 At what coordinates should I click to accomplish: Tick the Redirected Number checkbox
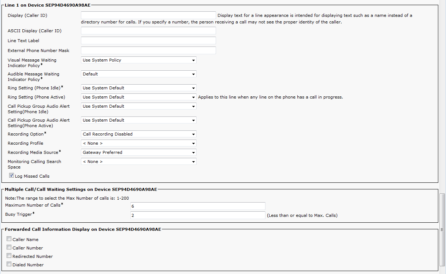[9, 256]
